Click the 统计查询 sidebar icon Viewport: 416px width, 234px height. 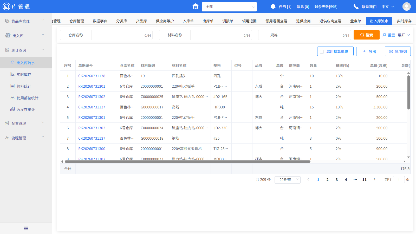(7, 50)
